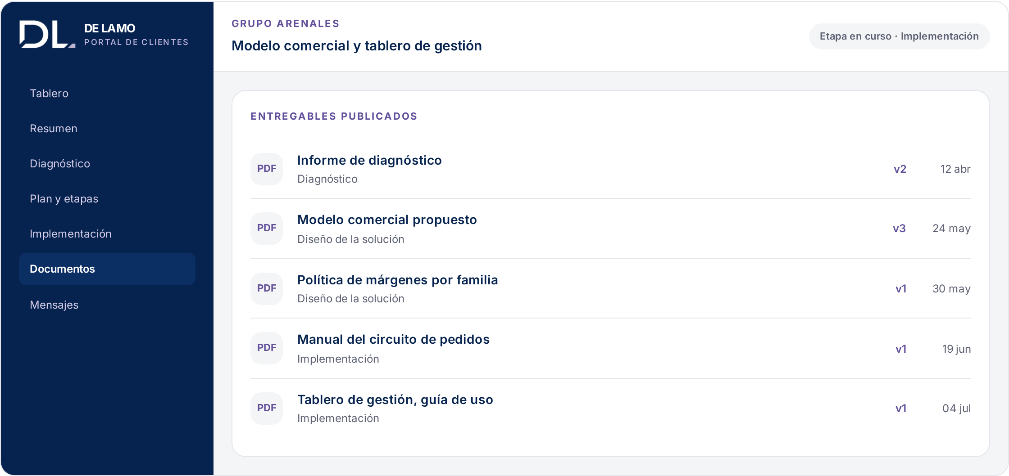Click the PDF icon for Manual del circuito
The image size is (1009, 476).
267,348
